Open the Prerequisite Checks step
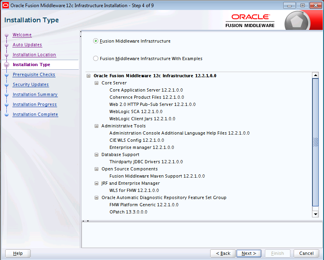The width and height of the screenshot is (324, 260). tap(34, 74)
